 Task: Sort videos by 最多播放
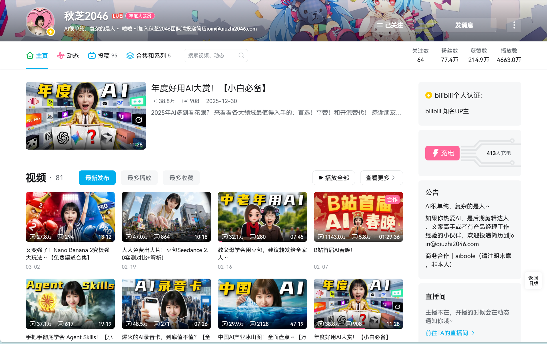coord(139,178)
